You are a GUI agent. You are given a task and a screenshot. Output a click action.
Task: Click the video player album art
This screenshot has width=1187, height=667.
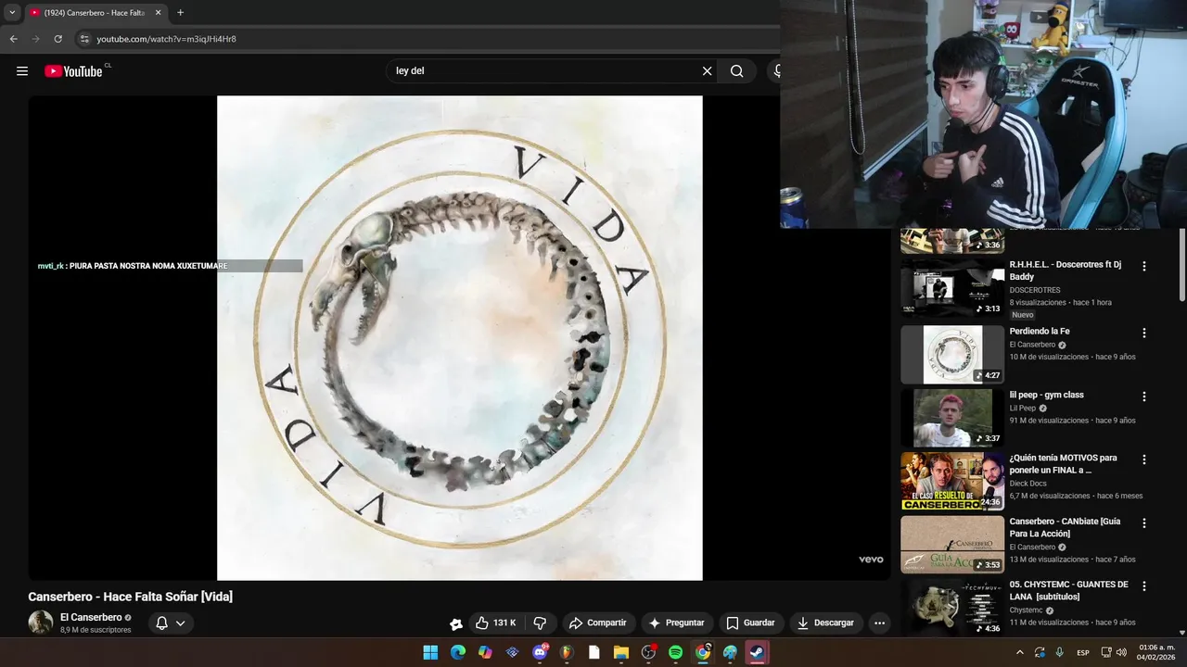pyautogui.click(x=460, y=338)
